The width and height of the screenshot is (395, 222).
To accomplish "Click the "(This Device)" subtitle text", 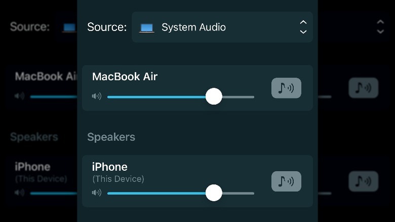I will tap(118, 179).
